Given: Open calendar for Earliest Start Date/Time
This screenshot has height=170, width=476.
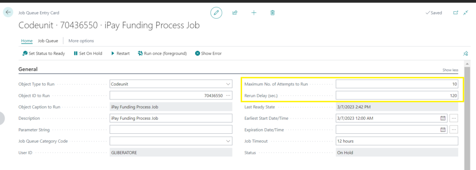Looking at the screenshot, I should point(443,118).
